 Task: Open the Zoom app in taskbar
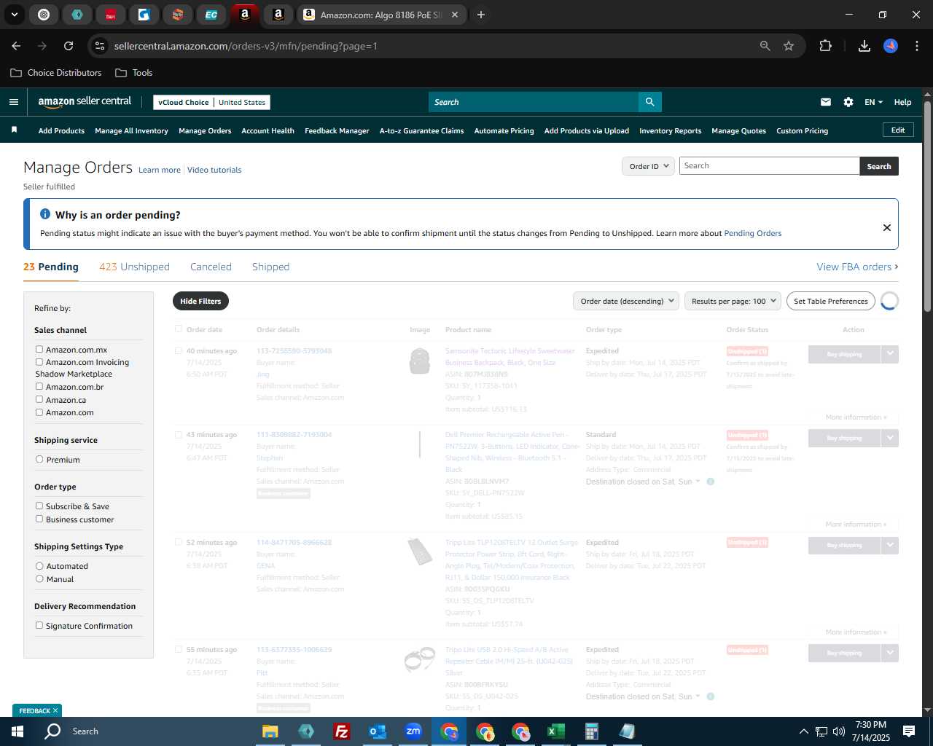413,731
